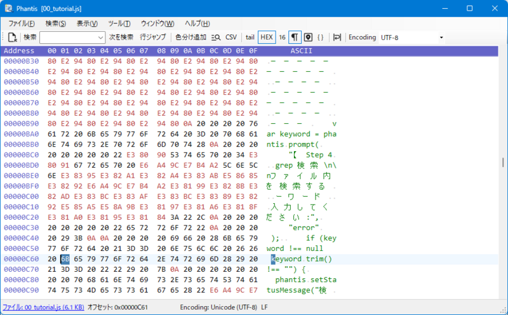The height and width of the screenshot is (315, 508).
Task: Click the vertical scrollbar thumb
Action: coord(503,163)
